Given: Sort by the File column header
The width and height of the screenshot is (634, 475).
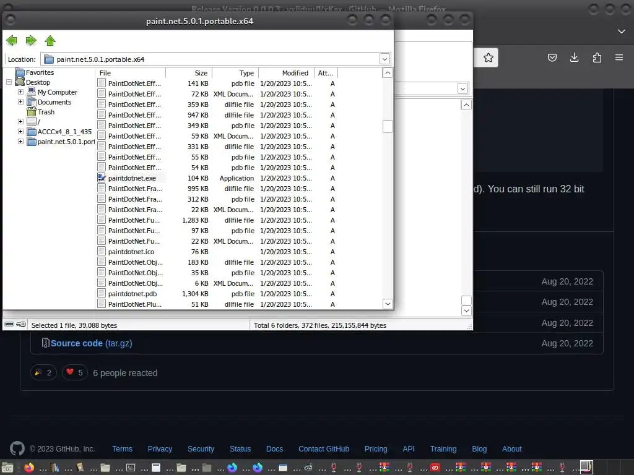Looking at the screenshot, I should pyautogui.click(x=131, y=73).
